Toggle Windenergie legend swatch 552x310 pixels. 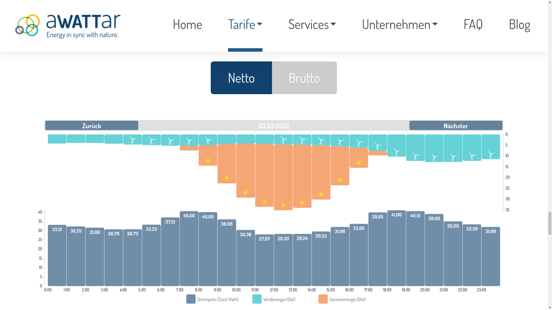(257, 299)
